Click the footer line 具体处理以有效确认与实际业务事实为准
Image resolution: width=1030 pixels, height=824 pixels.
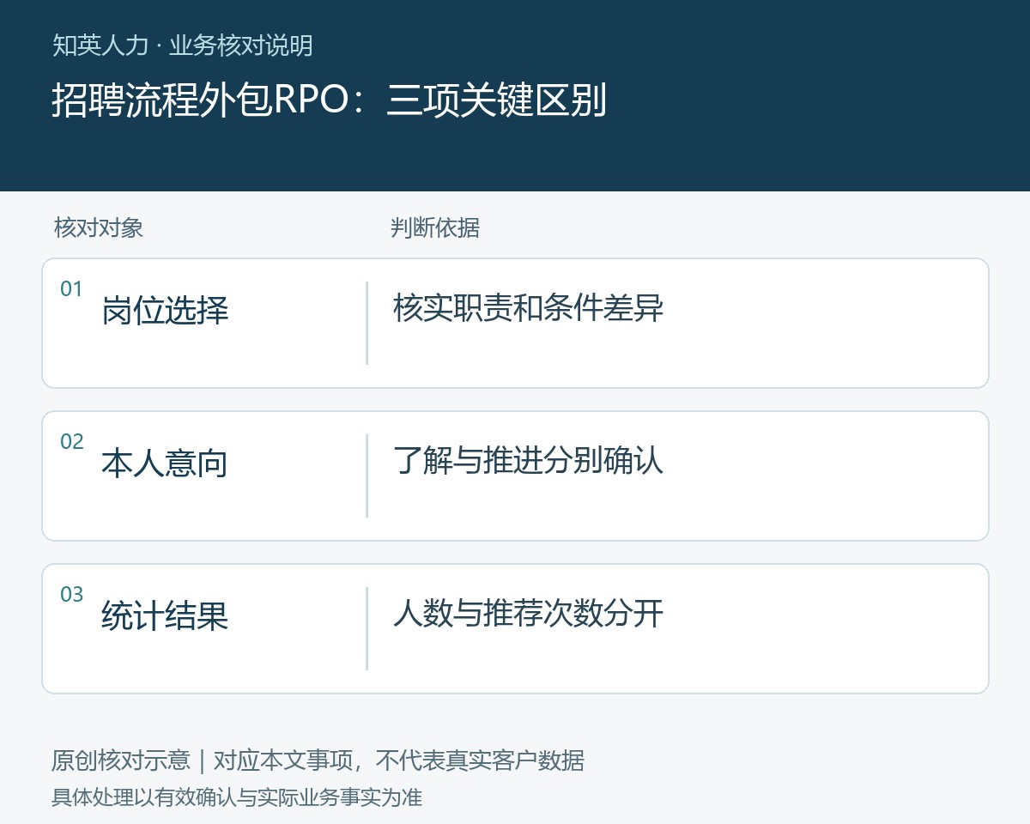237,797
